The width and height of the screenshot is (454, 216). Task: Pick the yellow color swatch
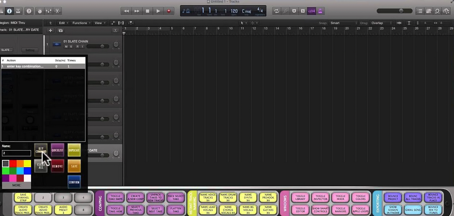27,164
